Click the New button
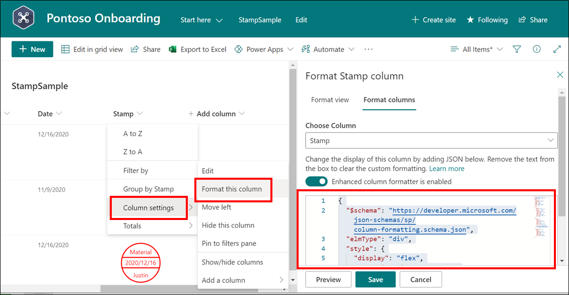This screenshot has width=569, height=295. point(32,49)
